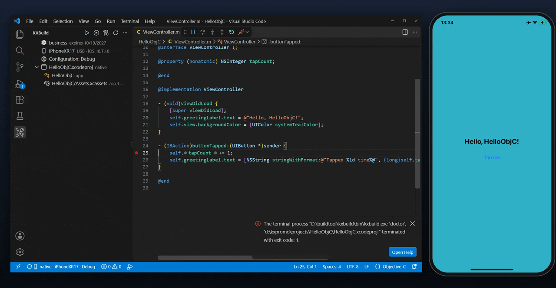Click ViewController class breadcrumb segment
This screenshot has width=556, height=288.
(x=236, y=42)
